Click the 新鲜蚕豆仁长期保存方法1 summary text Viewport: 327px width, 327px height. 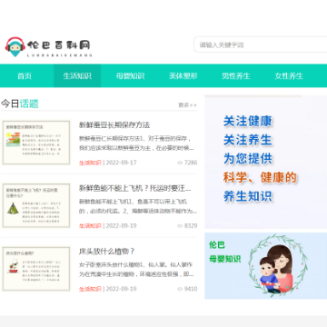coord(136,144)
